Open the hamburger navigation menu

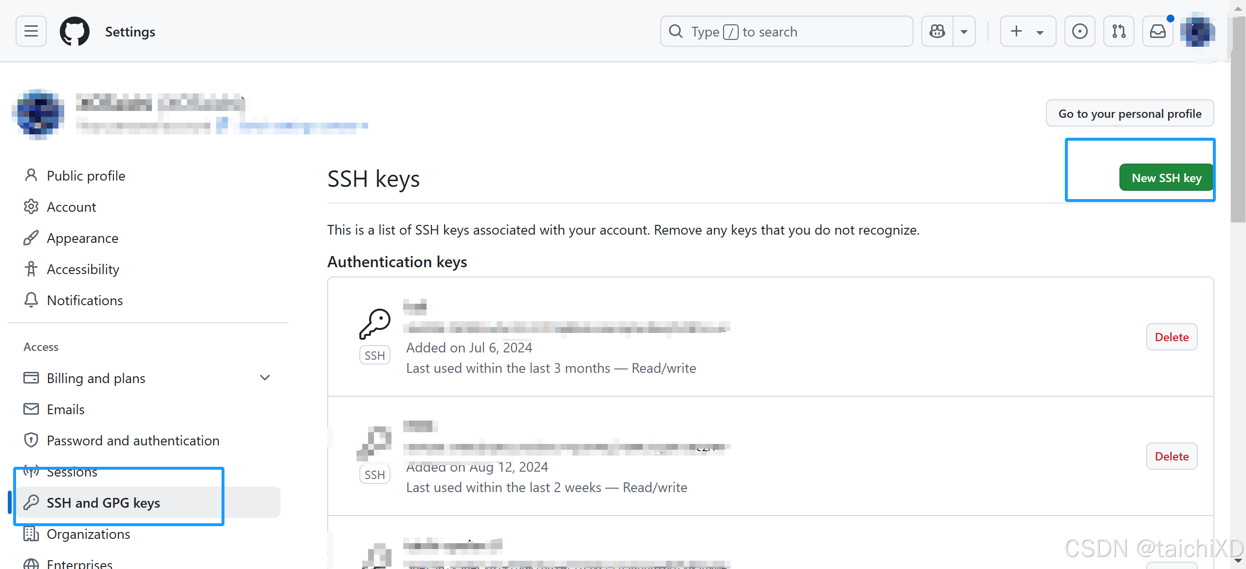(x=31, y=31)
